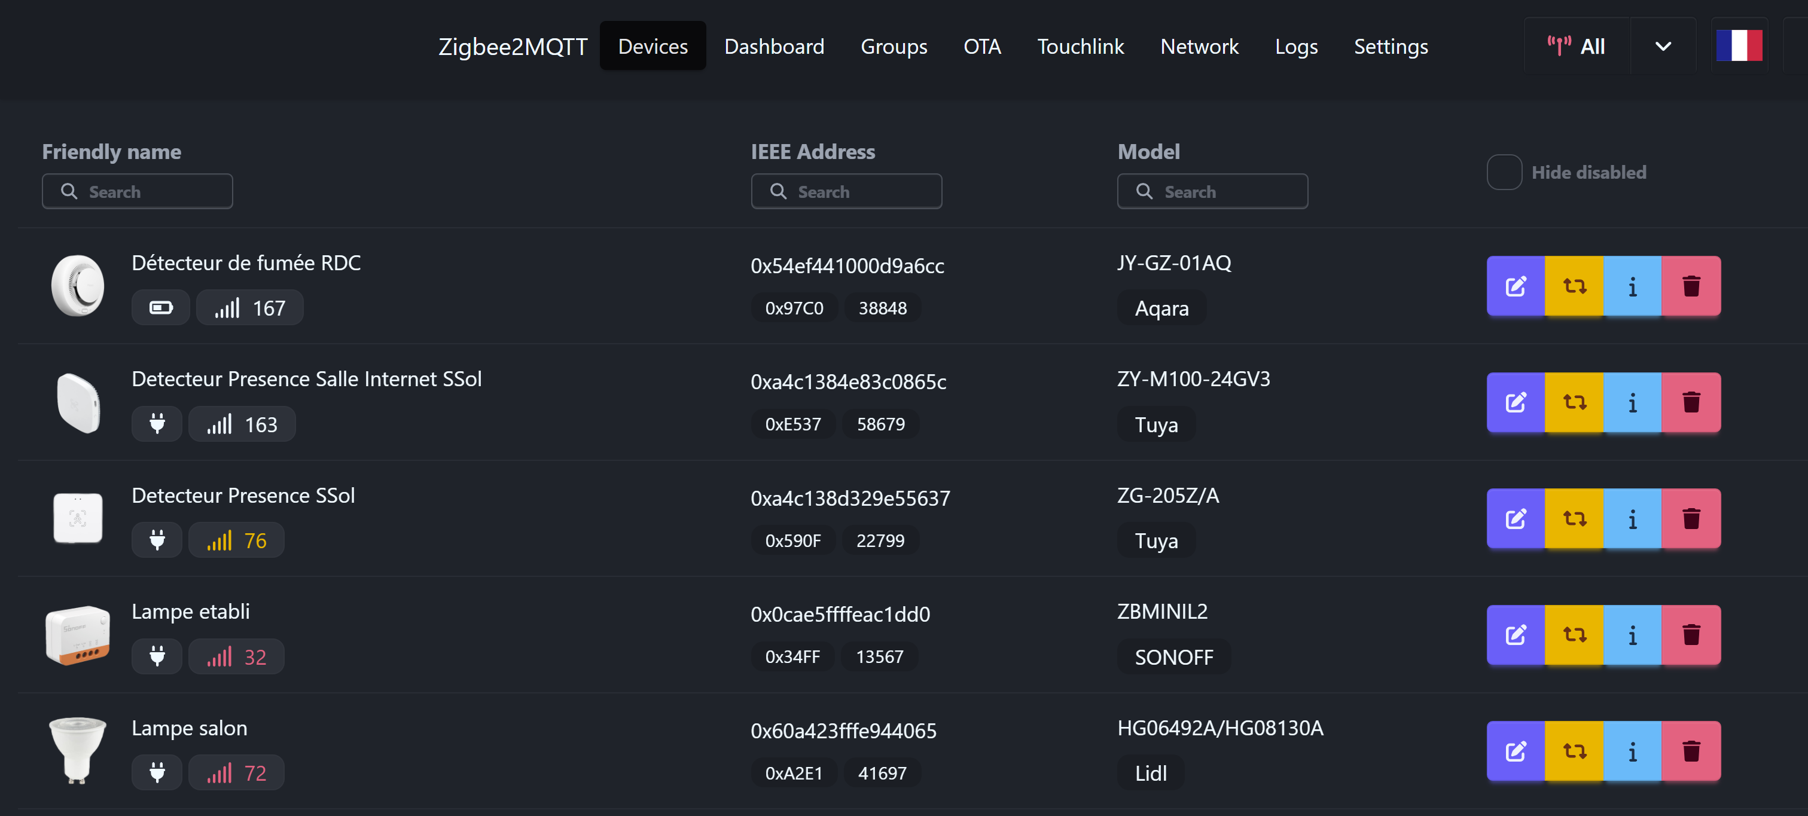Click mains plug icon for Lampe salon
The width and height of the screenshot is (1808, 816).
[x=157, y=772]
